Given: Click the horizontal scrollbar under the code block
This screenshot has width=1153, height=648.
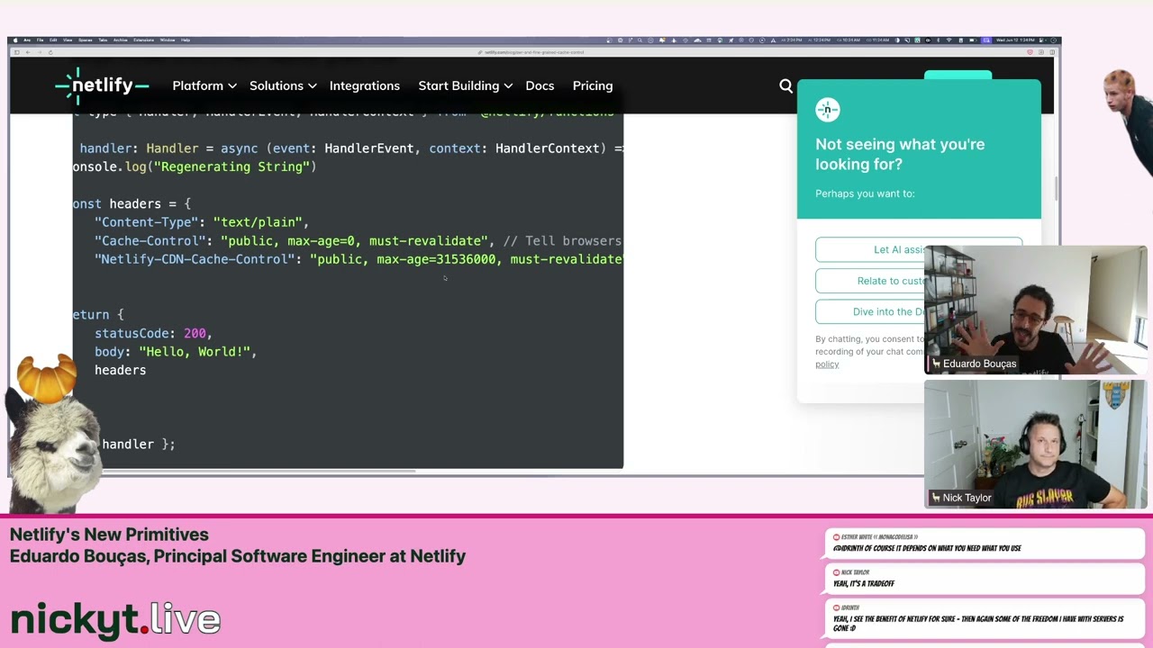Looking at the screenshot, I should point(259,470).
